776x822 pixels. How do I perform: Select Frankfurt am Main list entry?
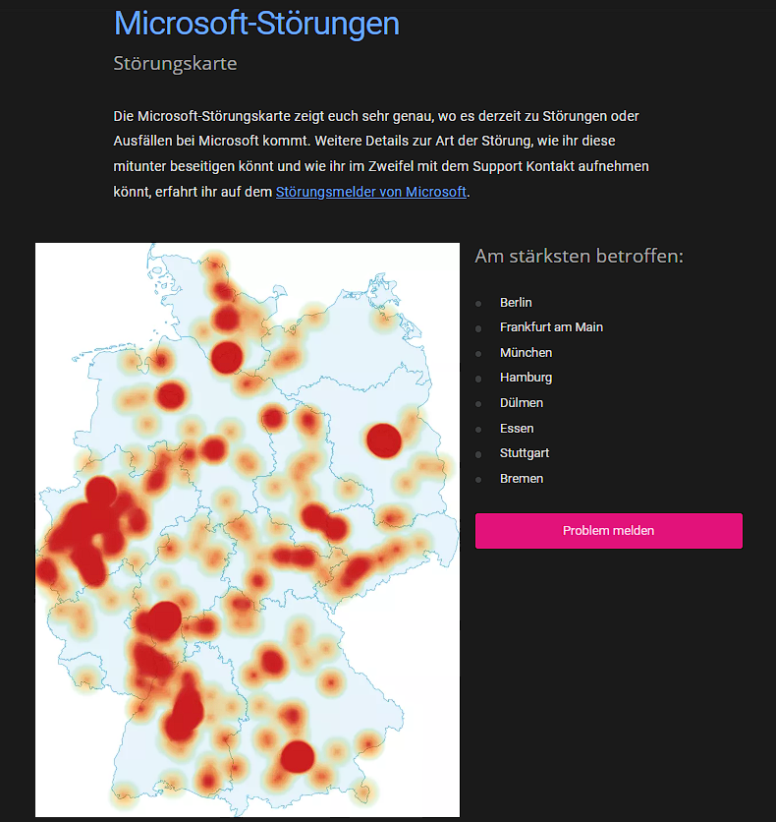click(551, 327)
